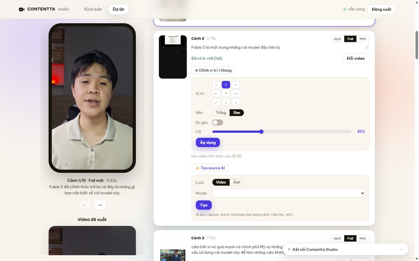Click the Đã có b-roll (full) status text

coord(207,58)
